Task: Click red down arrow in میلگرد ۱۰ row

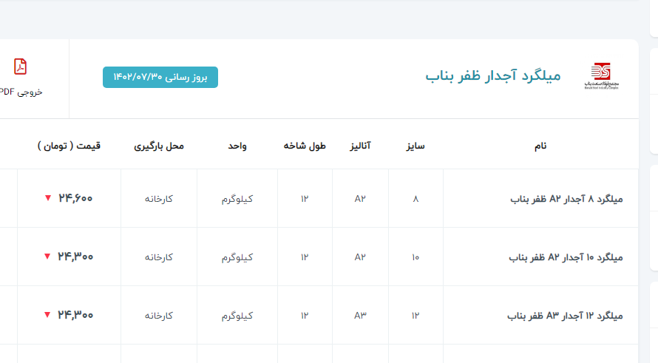Action: tap(47, 257)
